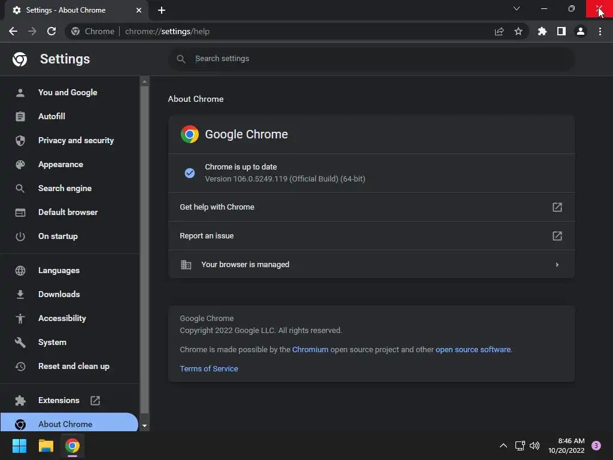This screenshot has width=613, height=460.
Task: Open You and Google settings
Action: point(69,92)
